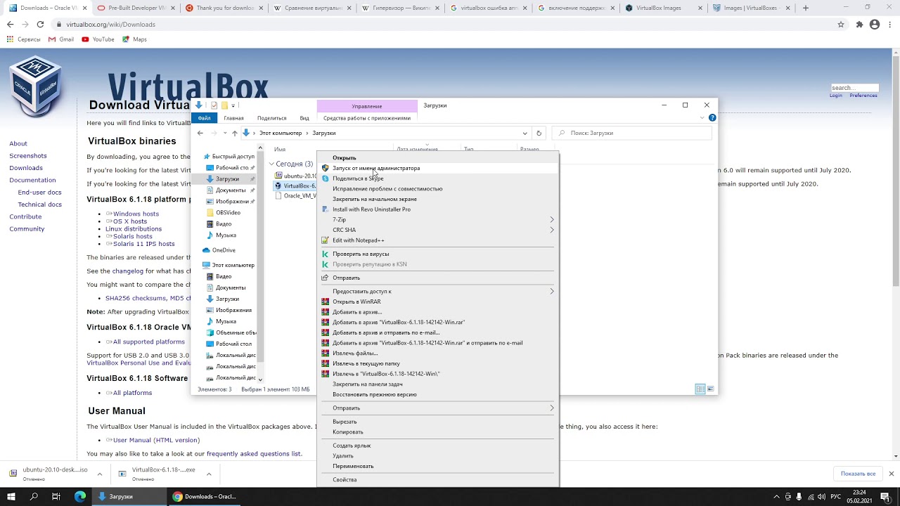Select Исправление проблем с совместимостью
This screenshot has width=900, height=506.
[437, 188]
